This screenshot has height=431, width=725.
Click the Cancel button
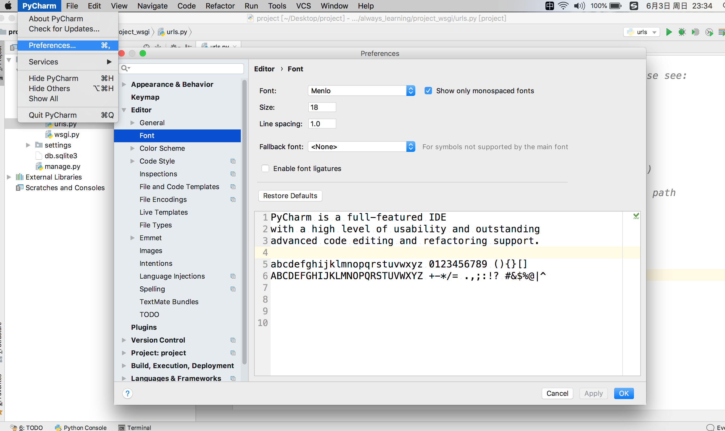pyautogui.click(x=557, y=393)
